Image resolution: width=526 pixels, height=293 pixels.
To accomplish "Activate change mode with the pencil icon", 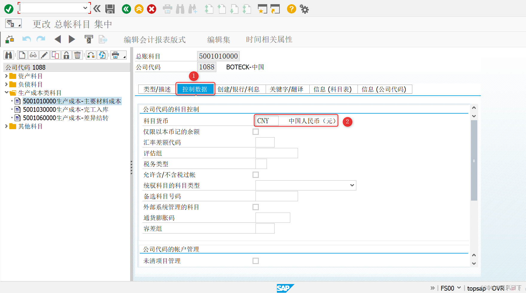I will [44, 55].
